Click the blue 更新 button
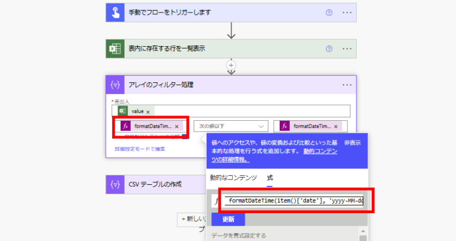Viewport: 456px width, 241px height. click(x=228, y=219)
